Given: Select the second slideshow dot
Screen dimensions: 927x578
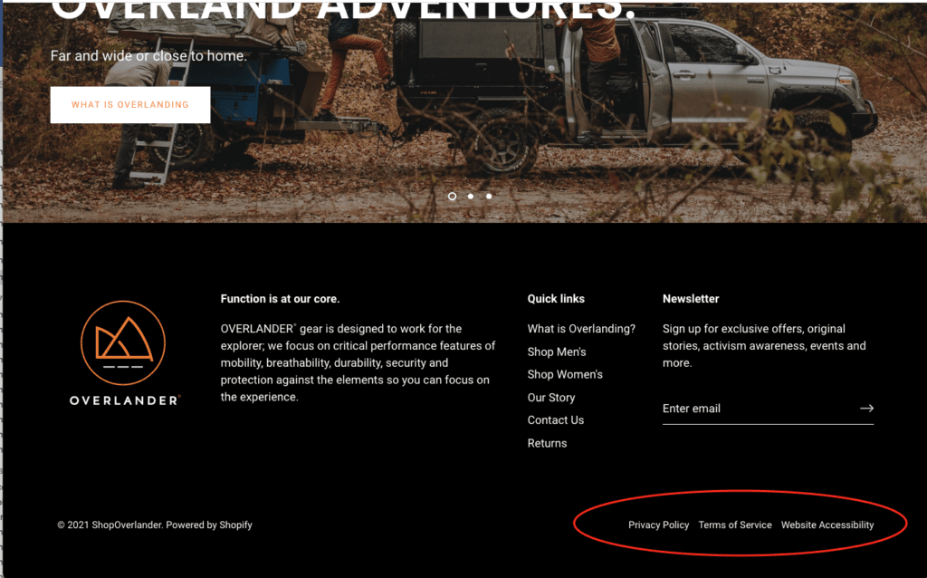Looking at the screenshot, I should point(471,197).
